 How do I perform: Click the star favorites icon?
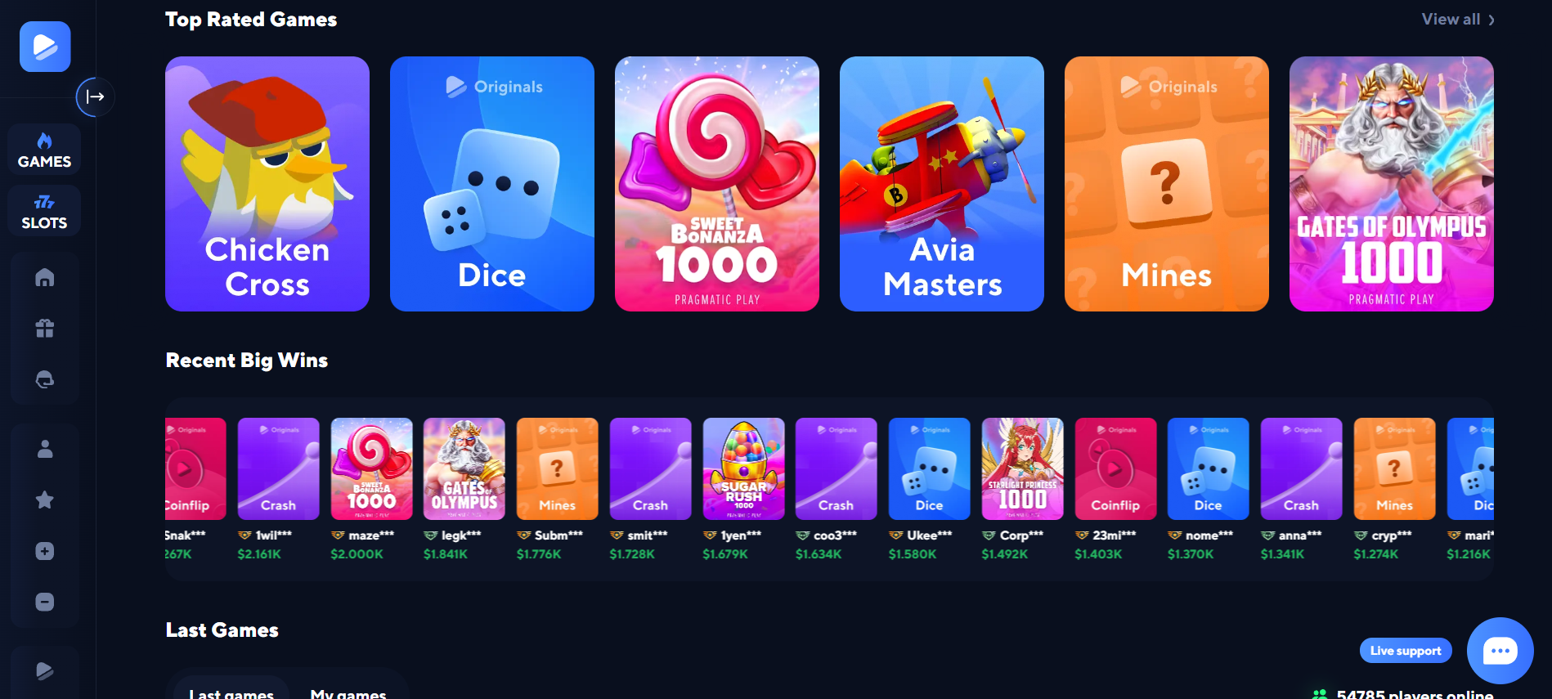point(45,500)
